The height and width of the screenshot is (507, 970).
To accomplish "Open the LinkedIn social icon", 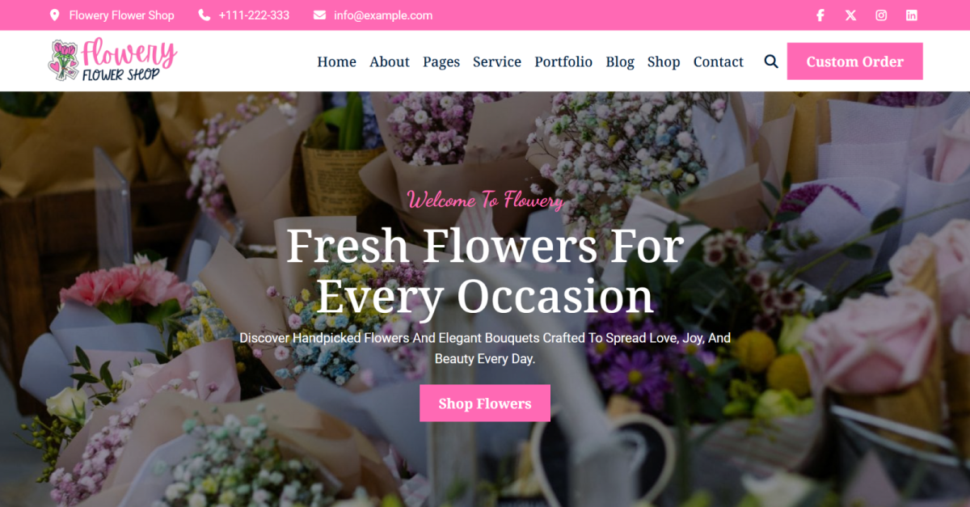I will pos(912,15).
